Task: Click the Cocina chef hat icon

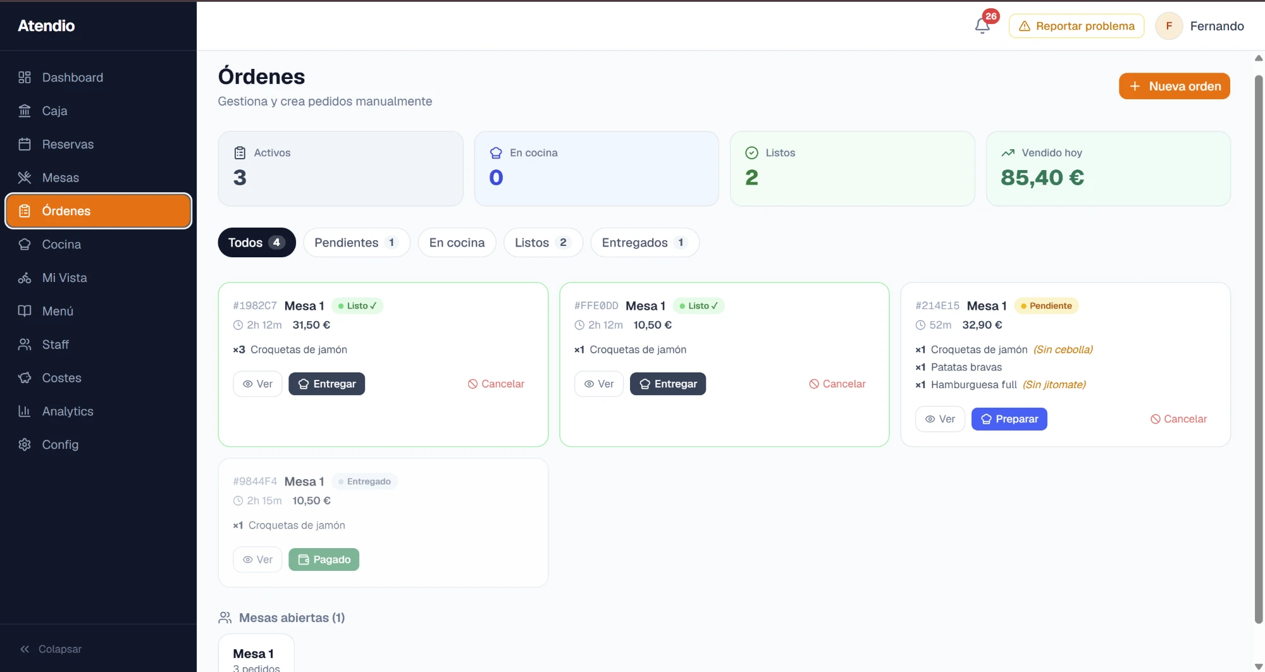Action: tap(25, 244)
